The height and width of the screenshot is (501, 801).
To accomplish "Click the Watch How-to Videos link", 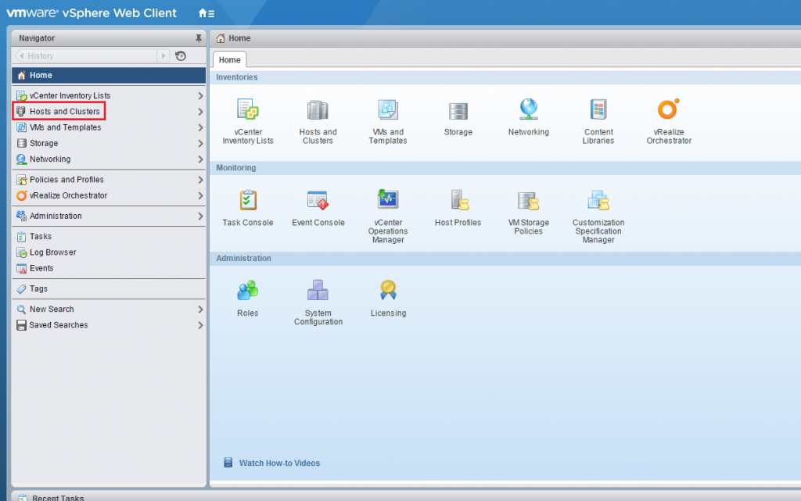I will click(x=279, y=463).
